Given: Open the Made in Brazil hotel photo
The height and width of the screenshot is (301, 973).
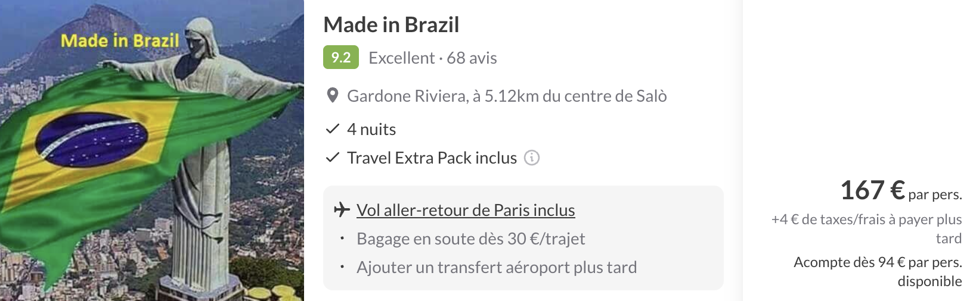Looking at the screenshot, I should [x=152, y=150].
